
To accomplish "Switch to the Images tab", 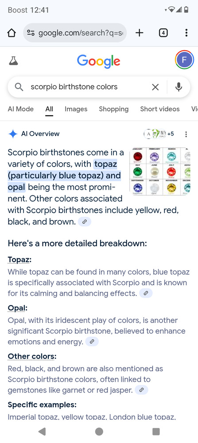I will pos(76,109).
